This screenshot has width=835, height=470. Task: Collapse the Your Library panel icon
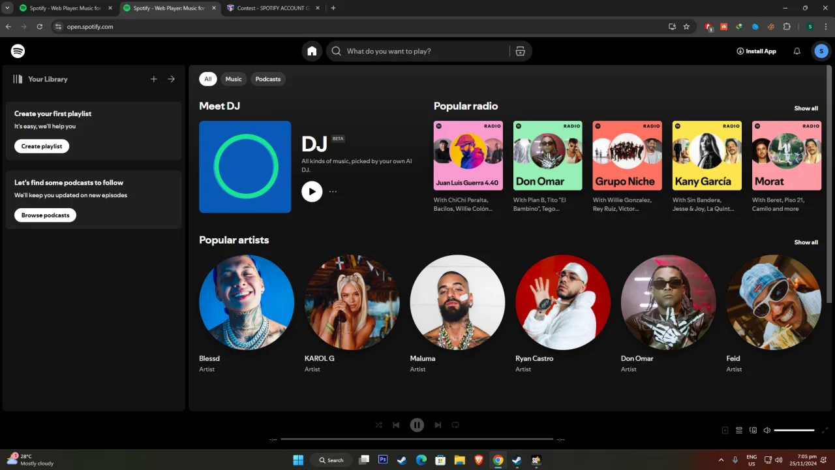pos(18,79)
